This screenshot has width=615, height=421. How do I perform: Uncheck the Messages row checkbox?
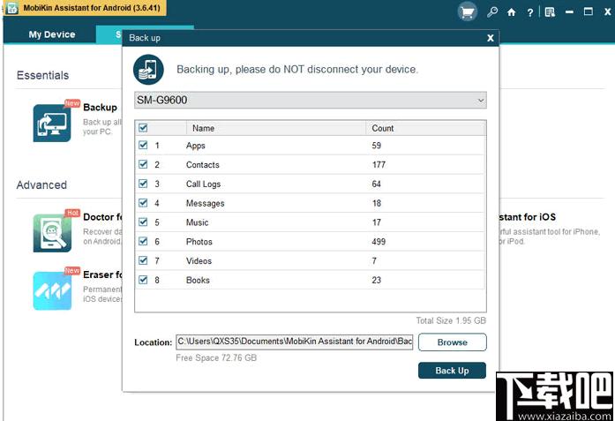pyautogui.click(x=143, y=203)
